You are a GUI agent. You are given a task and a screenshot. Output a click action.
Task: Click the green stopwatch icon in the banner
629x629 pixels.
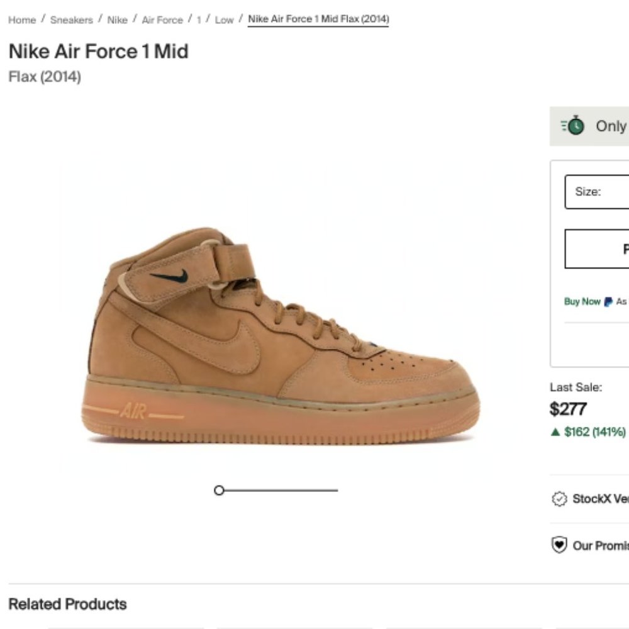pyautogui.click(x=576, y=126)
